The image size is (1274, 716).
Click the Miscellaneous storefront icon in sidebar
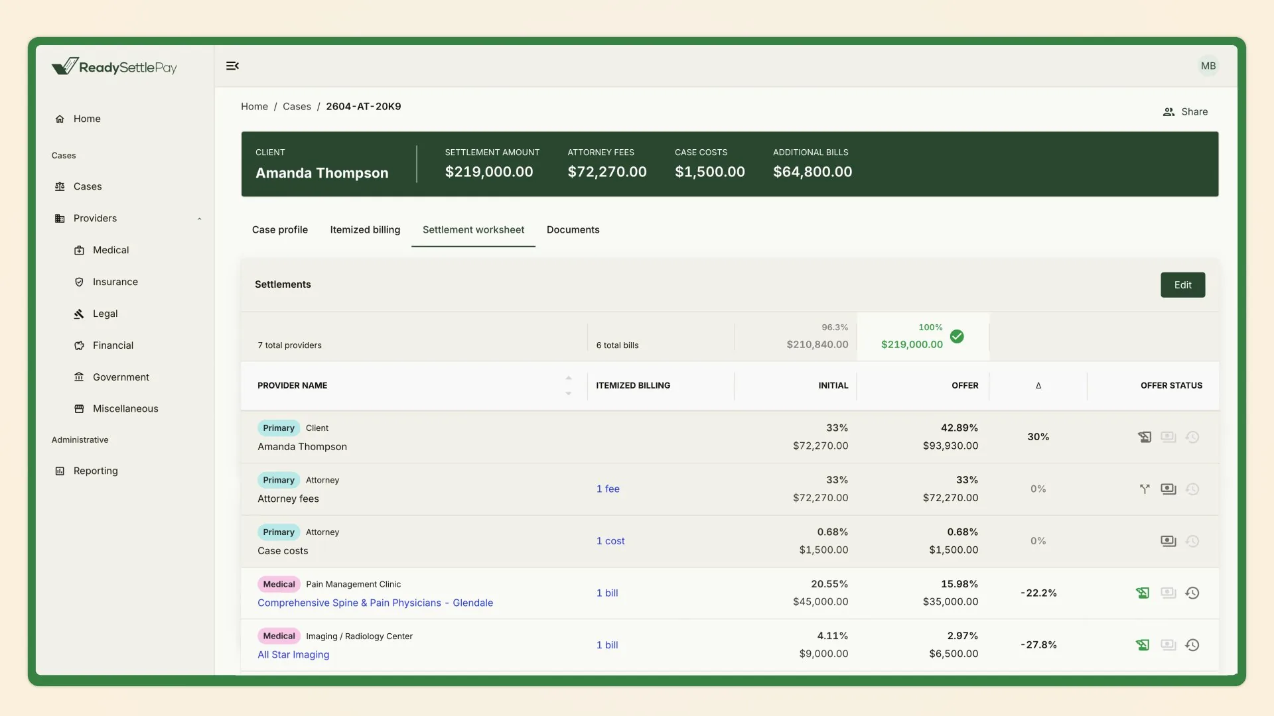[x=79, y=409]
